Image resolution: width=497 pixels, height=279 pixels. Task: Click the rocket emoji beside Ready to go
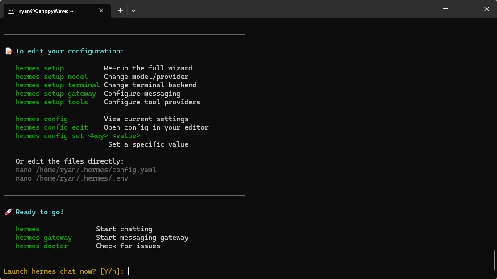(8, 212)
